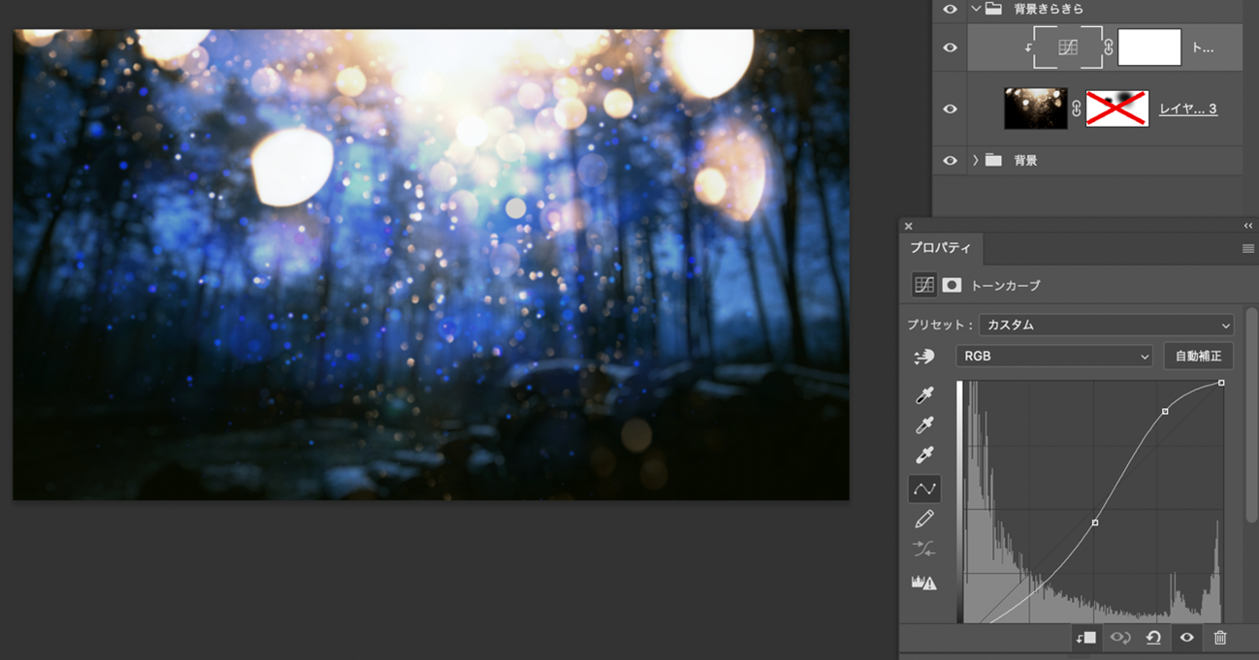The width and height of the screenshot is (1259, 660).
Task: Toggle visibility of the 背景 group
Action: [950, 160]
